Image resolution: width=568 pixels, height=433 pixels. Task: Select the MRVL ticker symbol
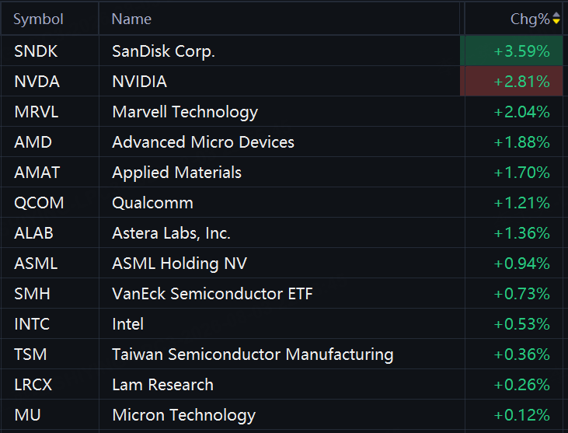37,112
